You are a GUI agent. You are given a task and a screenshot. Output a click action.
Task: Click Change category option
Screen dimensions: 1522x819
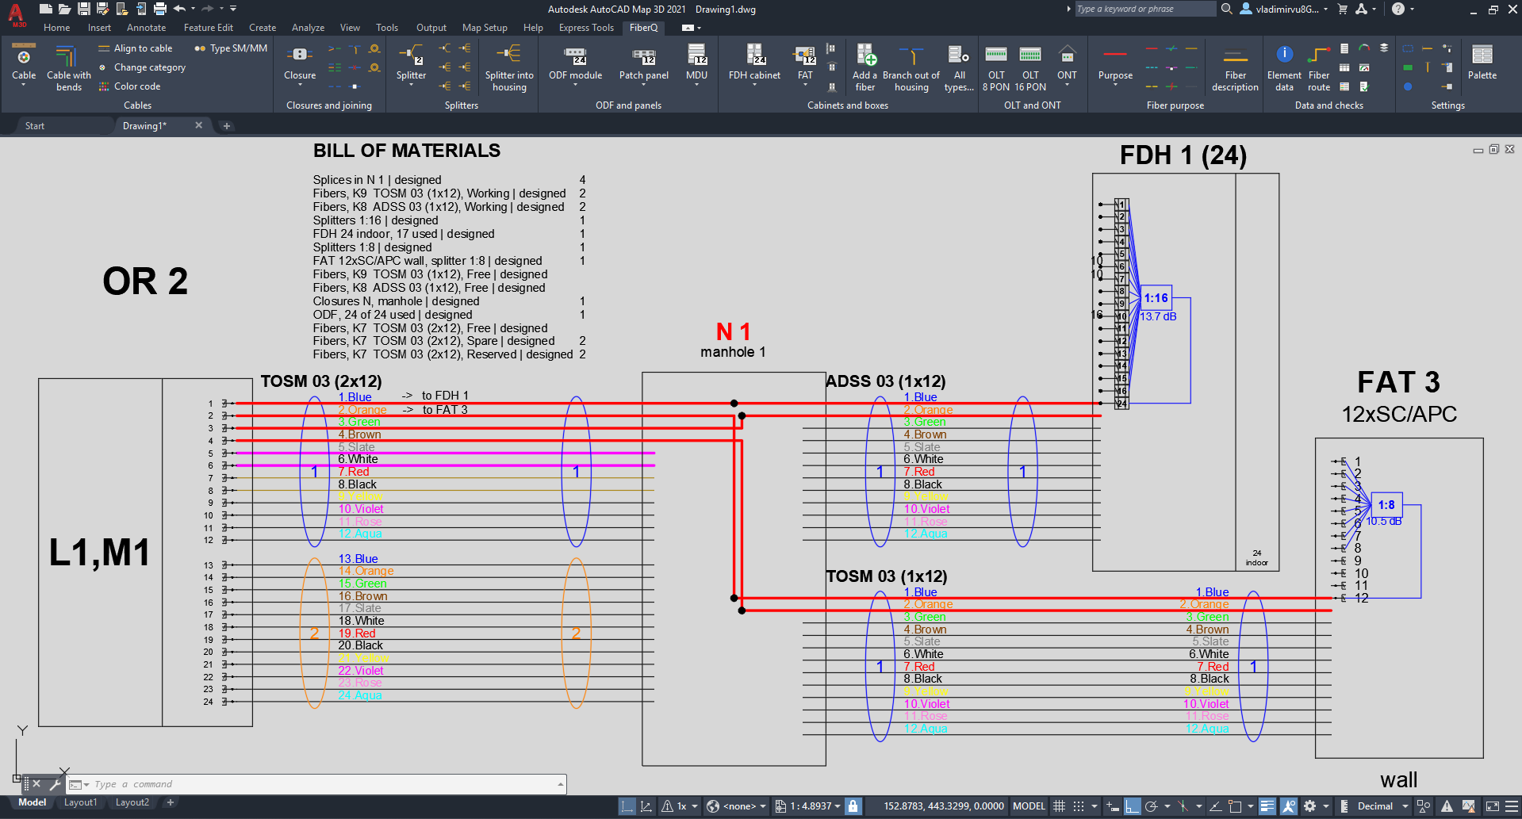click(x=142, y=67)
